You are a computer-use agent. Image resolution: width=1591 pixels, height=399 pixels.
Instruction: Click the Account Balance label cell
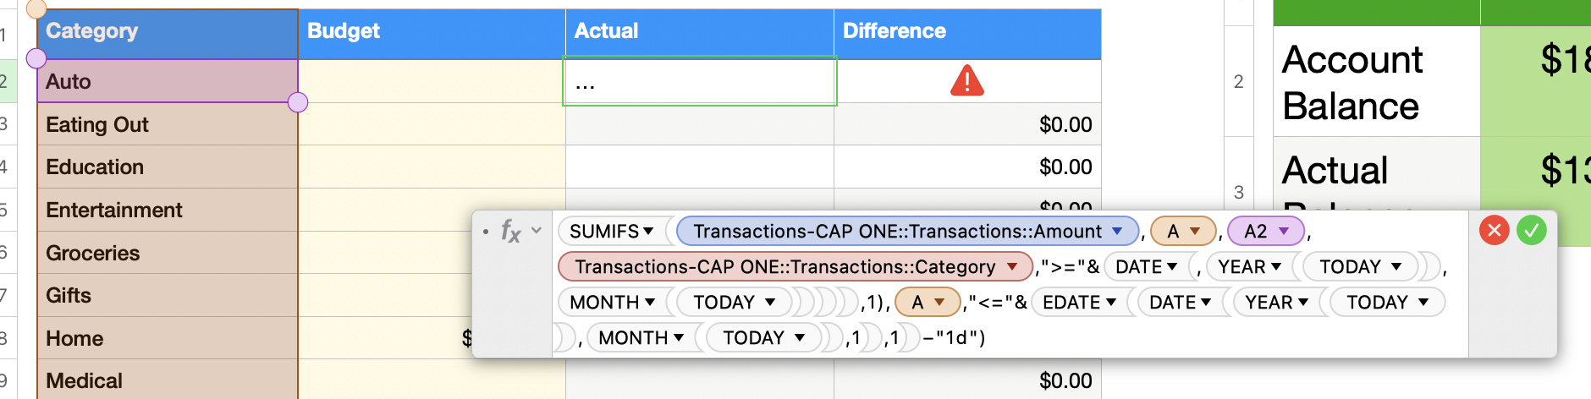(1375, 82)
